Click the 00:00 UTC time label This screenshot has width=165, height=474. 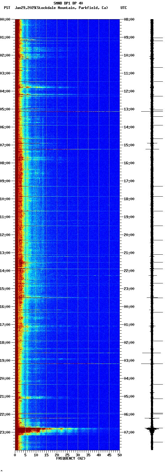click(129, 307)
